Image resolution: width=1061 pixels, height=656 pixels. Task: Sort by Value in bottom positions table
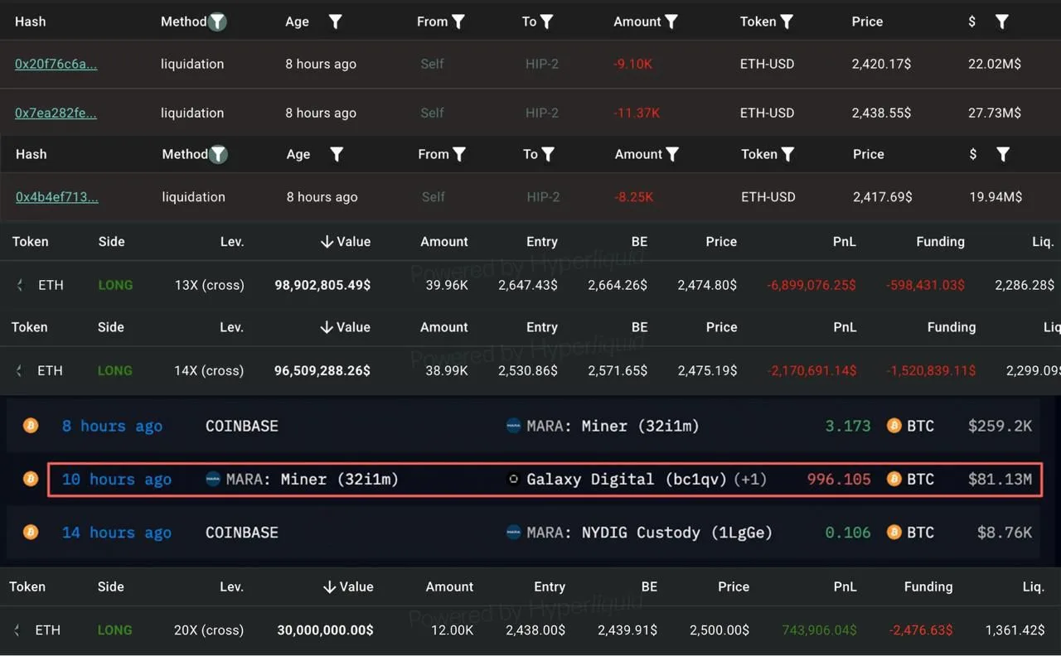(347, 586)
